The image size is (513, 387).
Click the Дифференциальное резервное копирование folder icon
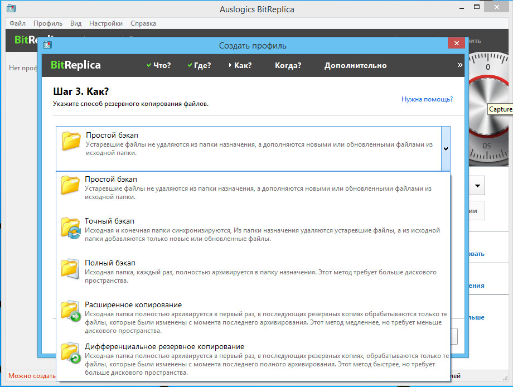point(71,353)
